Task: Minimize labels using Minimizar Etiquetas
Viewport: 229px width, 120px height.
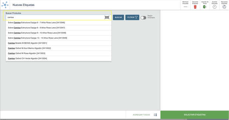Action: point(185,5)
